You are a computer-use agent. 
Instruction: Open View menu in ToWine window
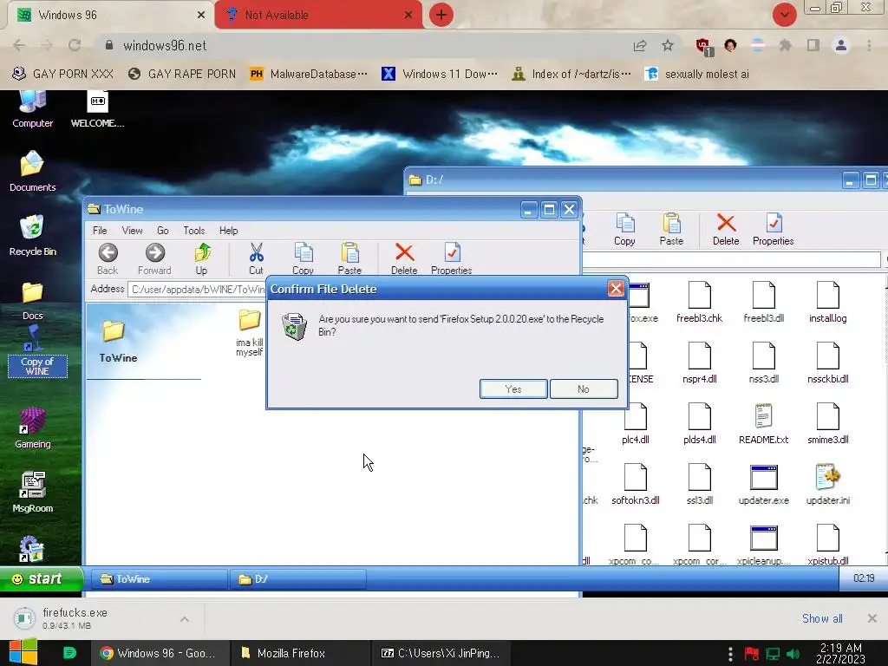[x=132, y=231]
